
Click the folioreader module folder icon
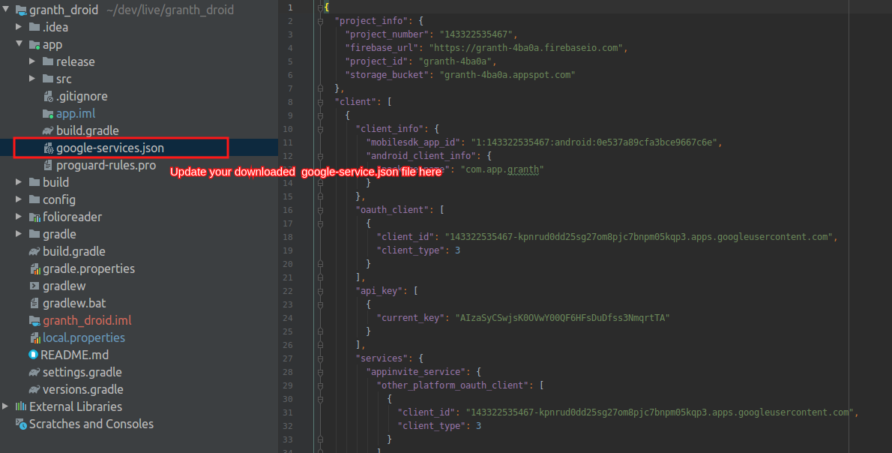click(x=34, y=217)
